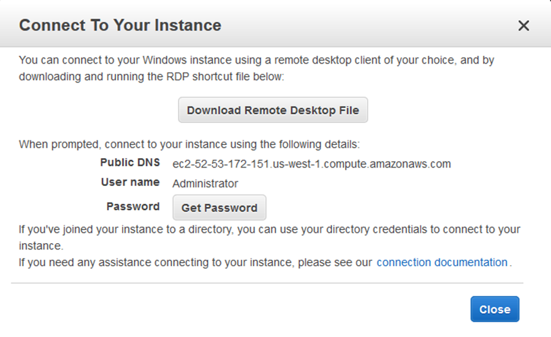Open the connection documentation link
Viewport: 551px width, 337px height.
[x=442, y=262]
